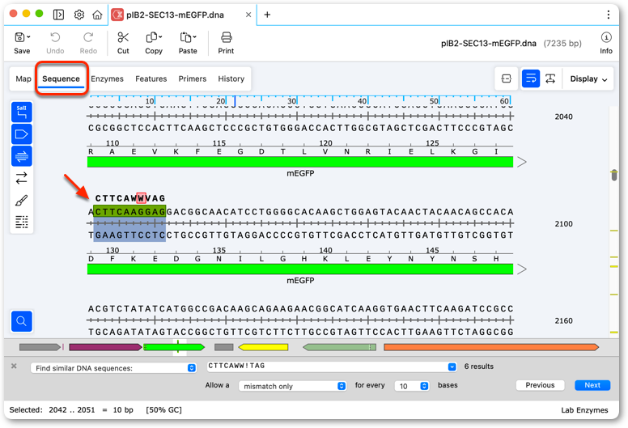
Task: Select the color brush tool
Action: [x=22, y=200]
